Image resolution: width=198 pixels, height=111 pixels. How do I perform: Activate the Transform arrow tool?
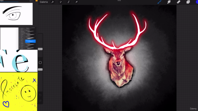76,2
